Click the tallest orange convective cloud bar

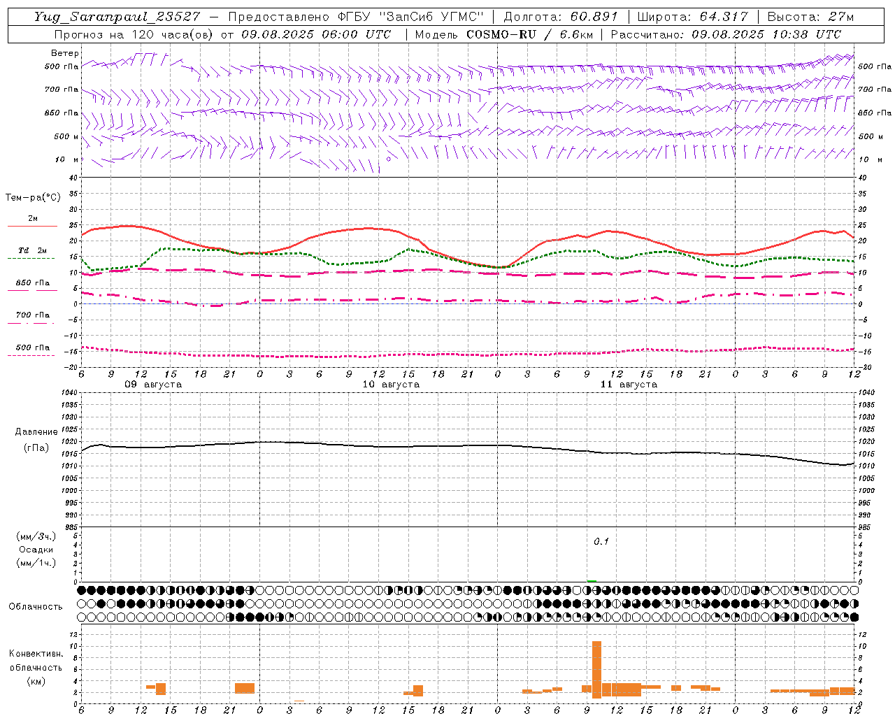click(596, 670)
